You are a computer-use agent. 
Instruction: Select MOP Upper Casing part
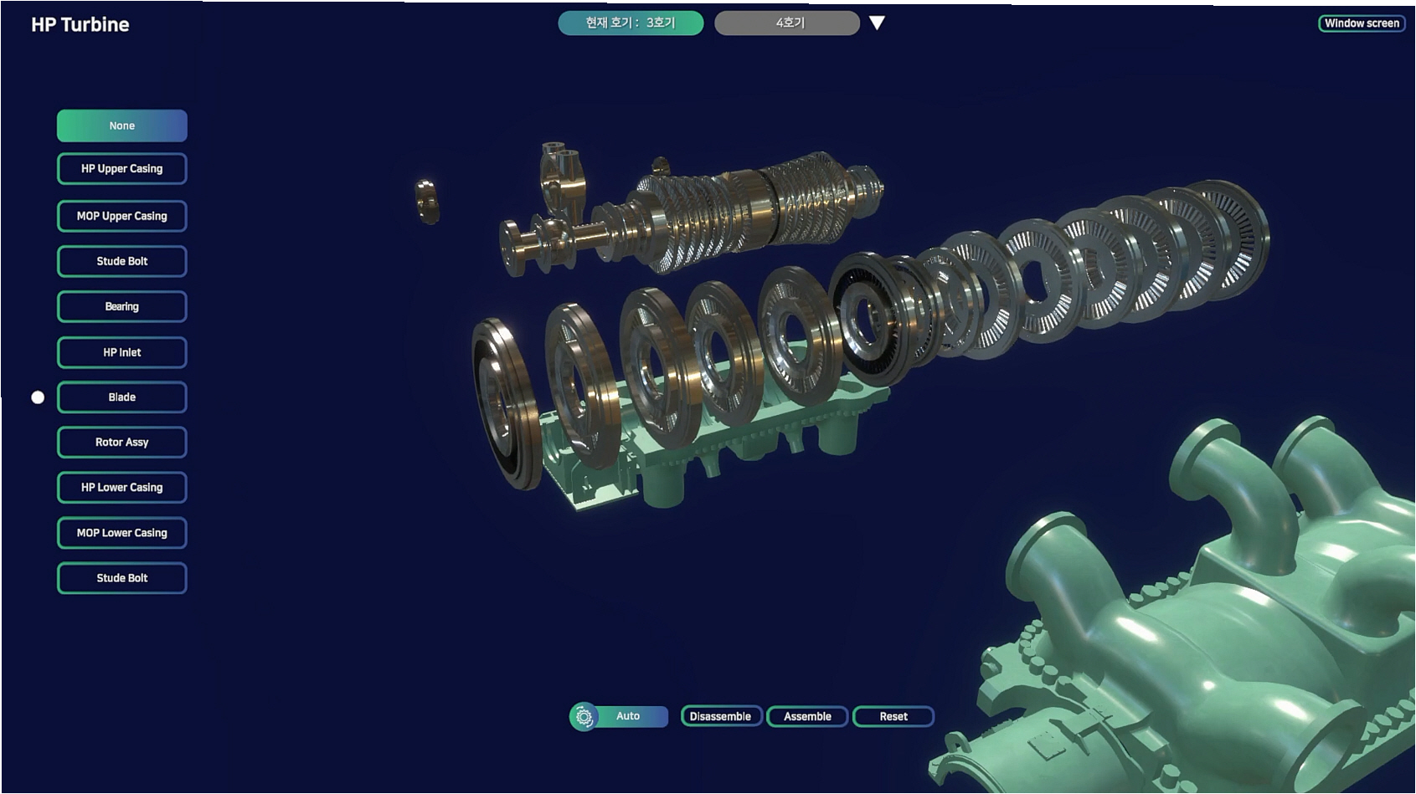tap(122, 216)
